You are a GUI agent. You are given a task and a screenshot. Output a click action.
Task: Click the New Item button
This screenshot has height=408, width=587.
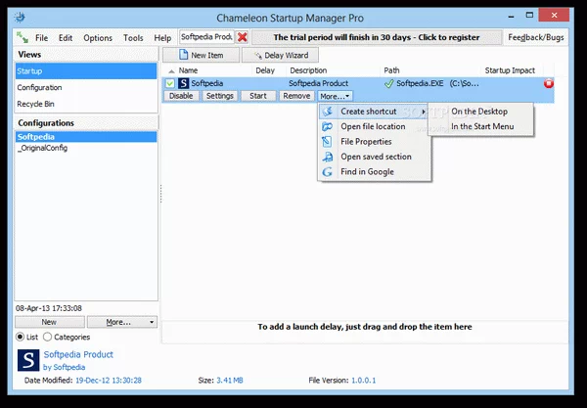[201, 55]
